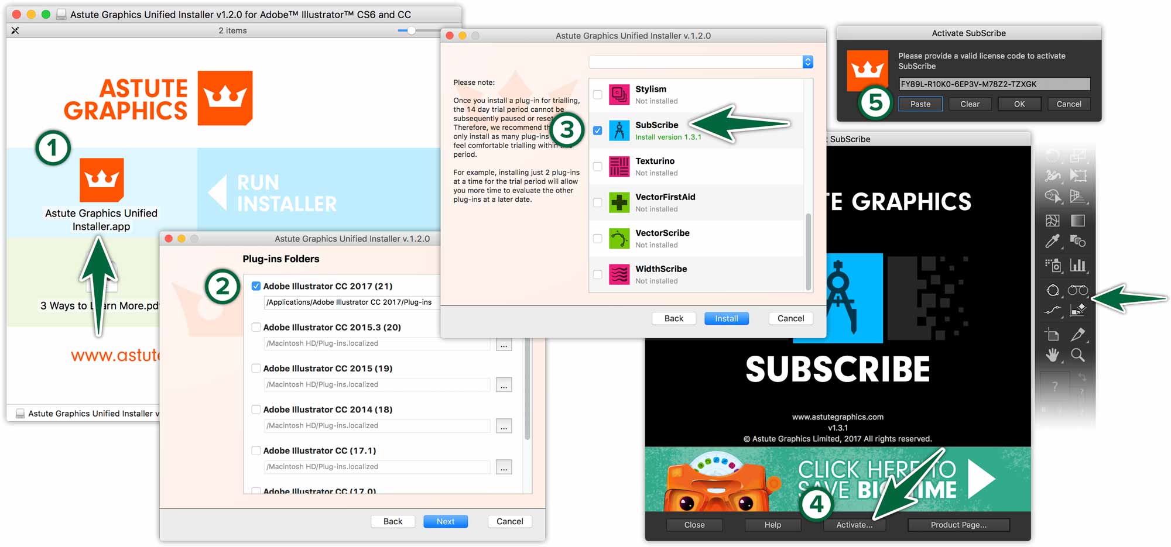Open the dropdown above the plug-in list

(701, 61)
